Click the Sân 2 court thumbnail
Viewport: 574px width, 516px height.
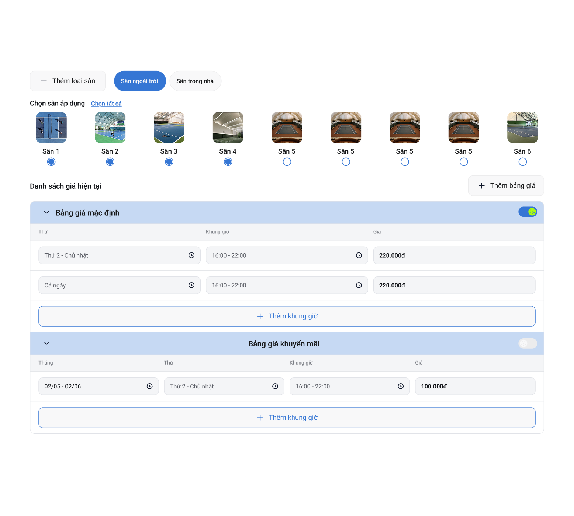tap(110, 128)
